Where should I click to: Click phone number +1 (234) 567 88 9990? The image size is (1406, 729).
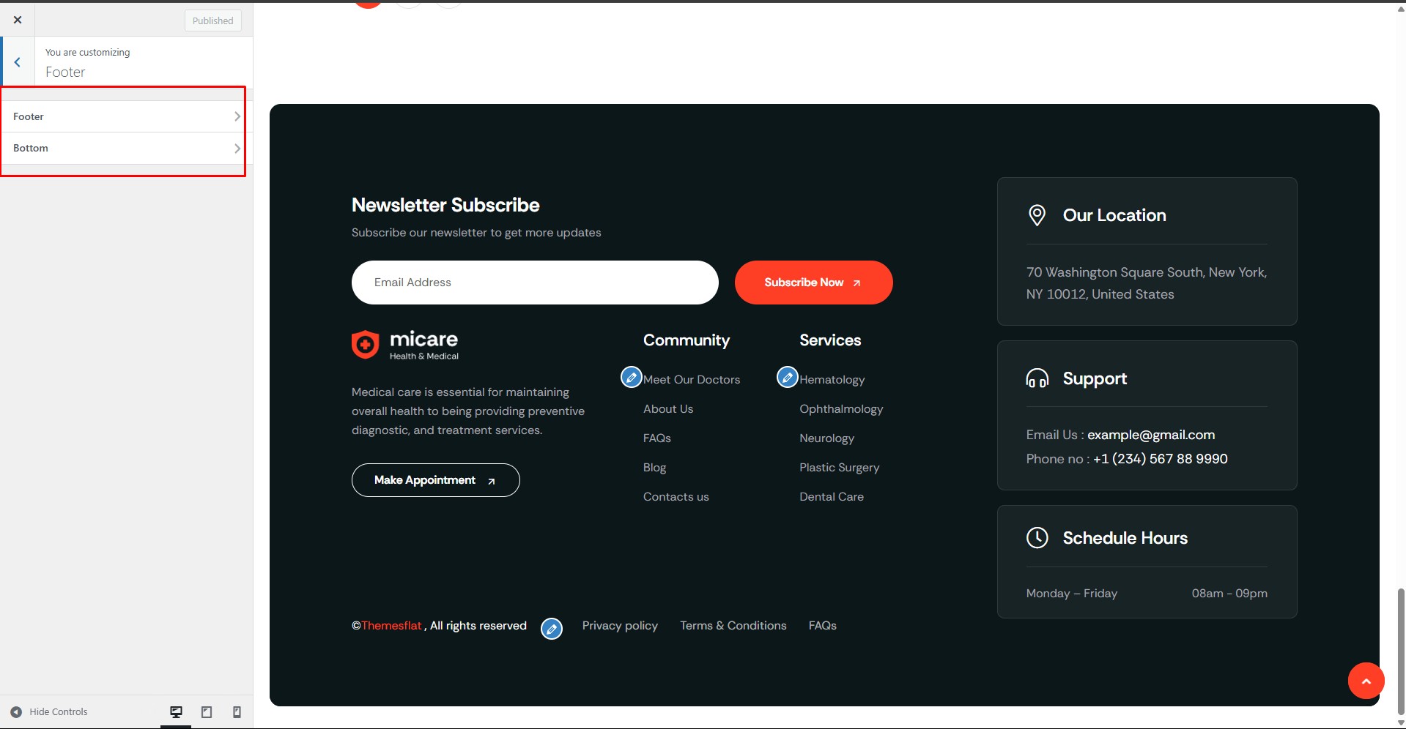[1161, 459]
